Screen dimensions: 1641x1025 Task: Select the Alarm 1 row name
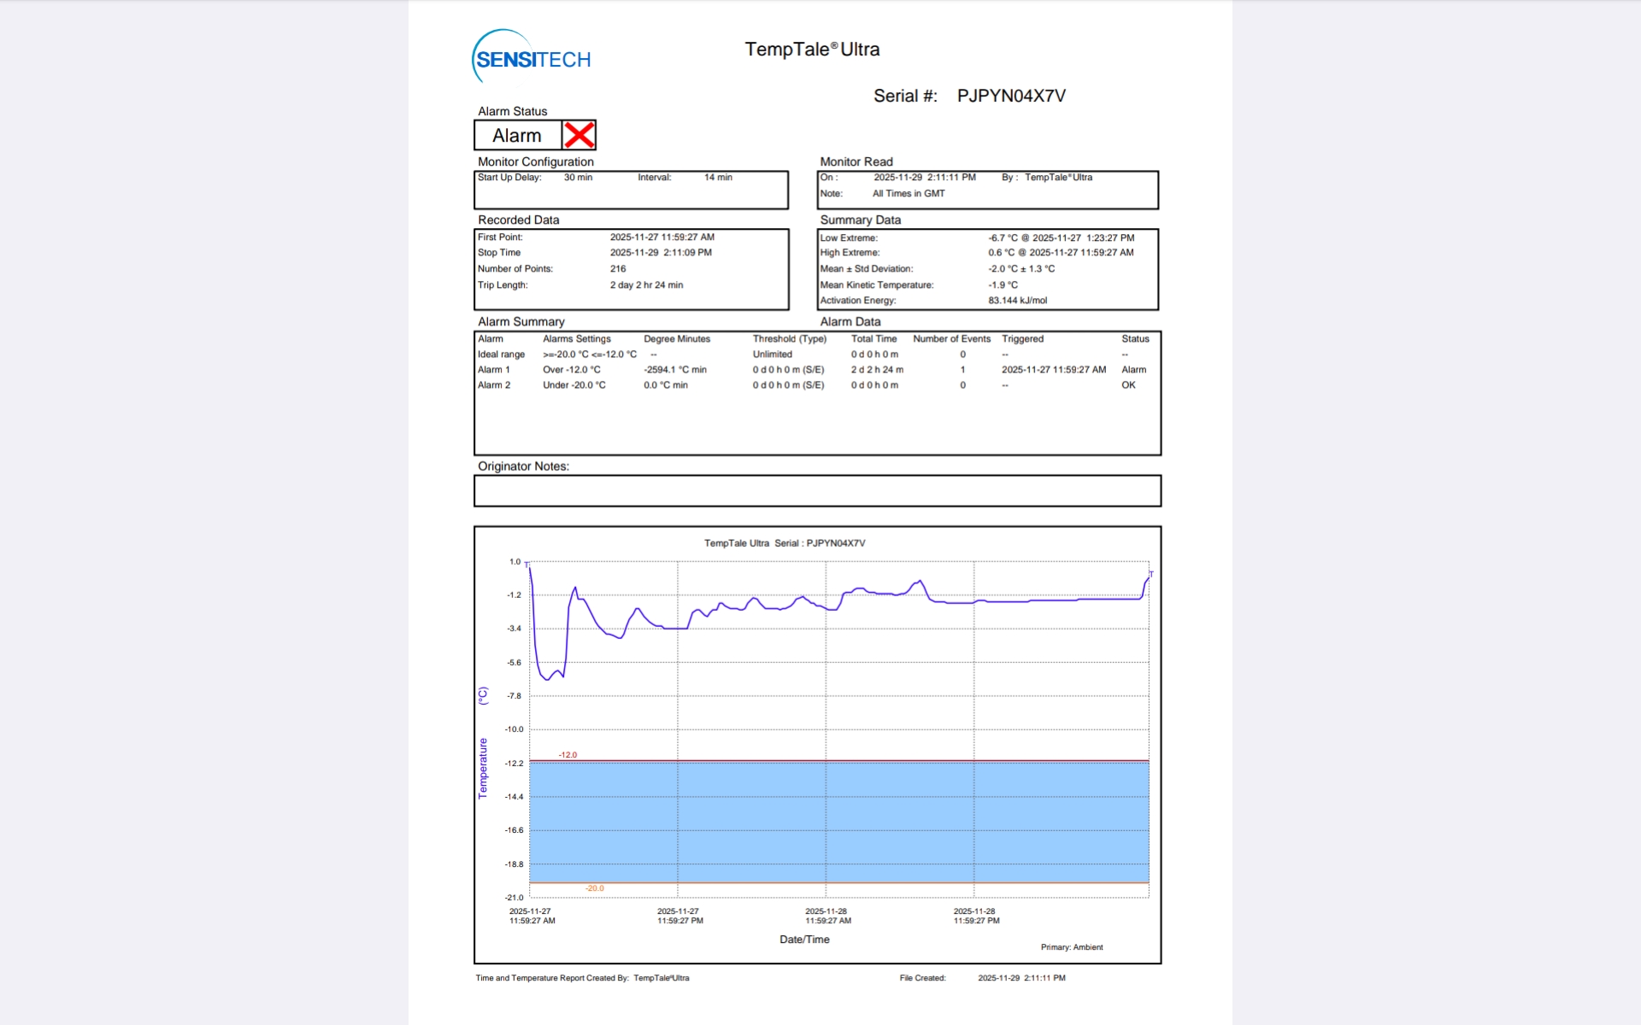(x=494, y=370)
